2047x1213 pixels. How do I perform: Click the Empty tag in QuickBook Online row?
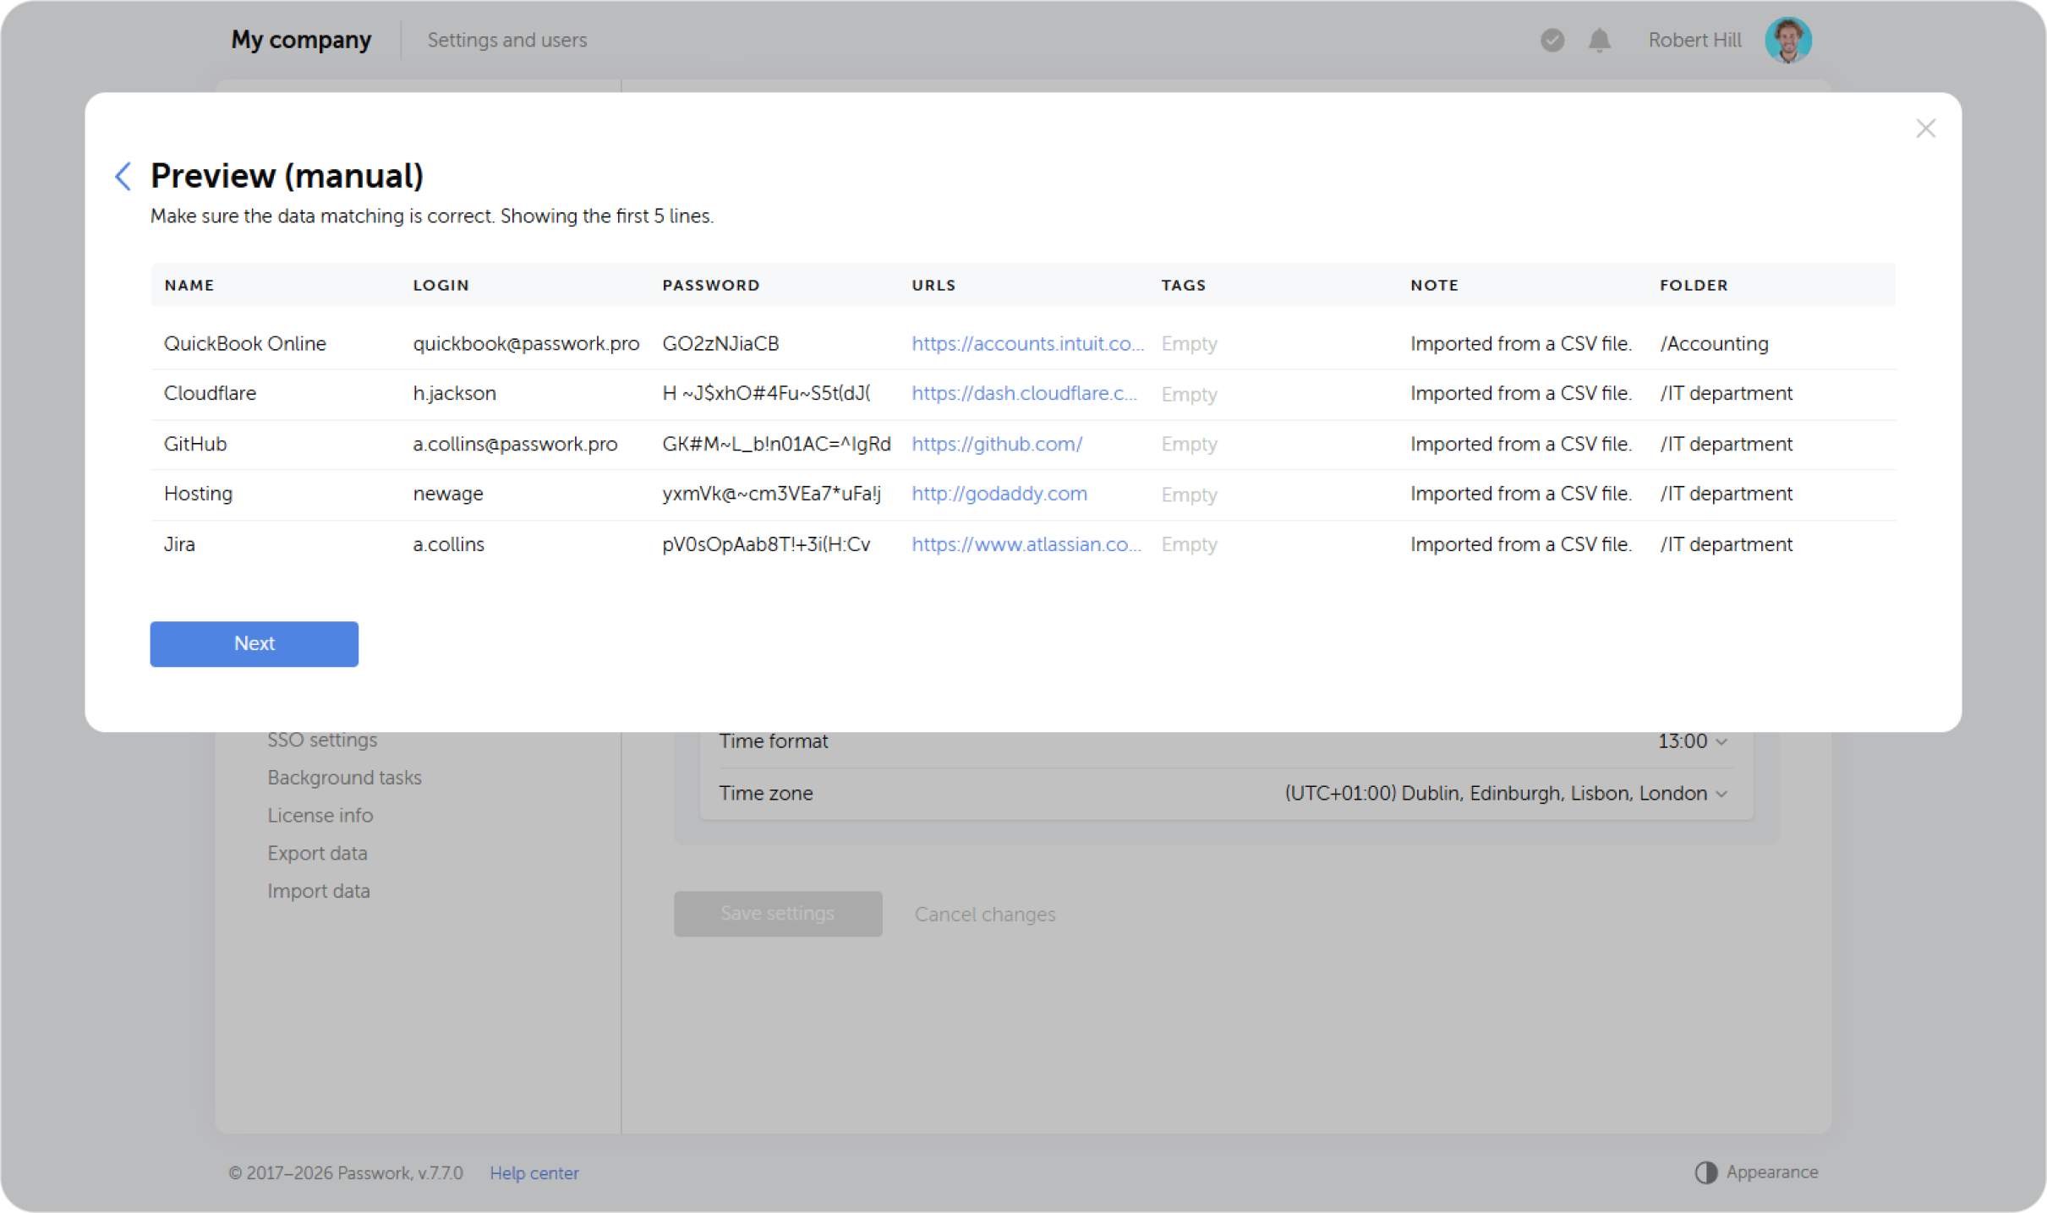pos(1188,343)
